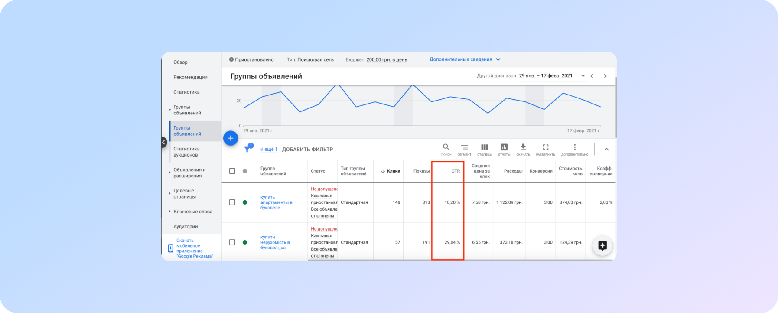Select the highlighted Группы объявлений sidebar item
Screen dimensions: 778x313
(x=195, y=131)
